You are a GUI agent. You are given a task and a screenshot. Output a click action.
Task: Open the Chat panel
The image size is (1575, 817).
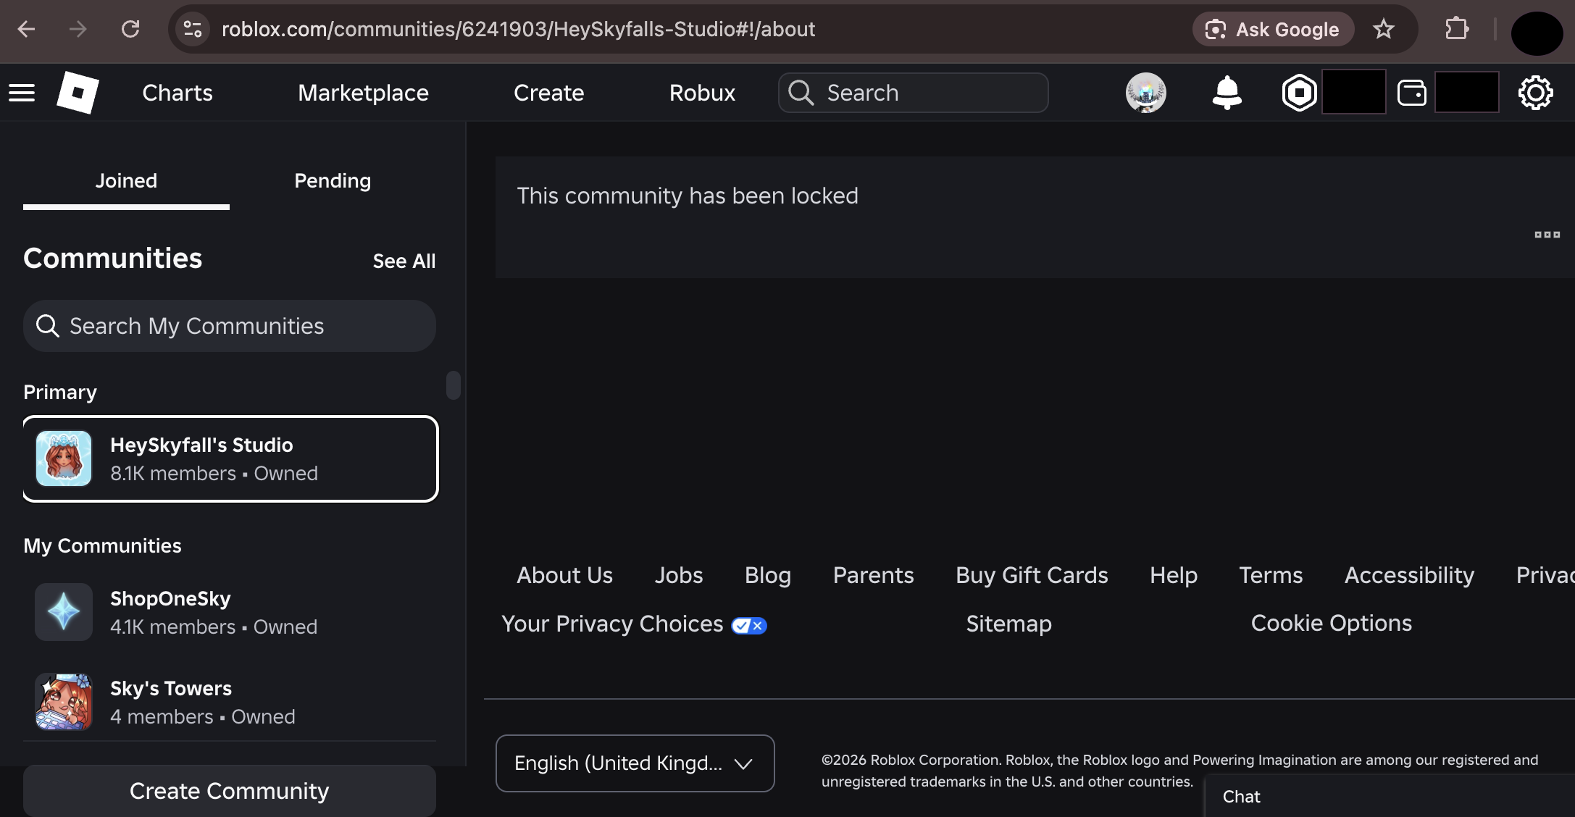click(x=1390, y=797)
